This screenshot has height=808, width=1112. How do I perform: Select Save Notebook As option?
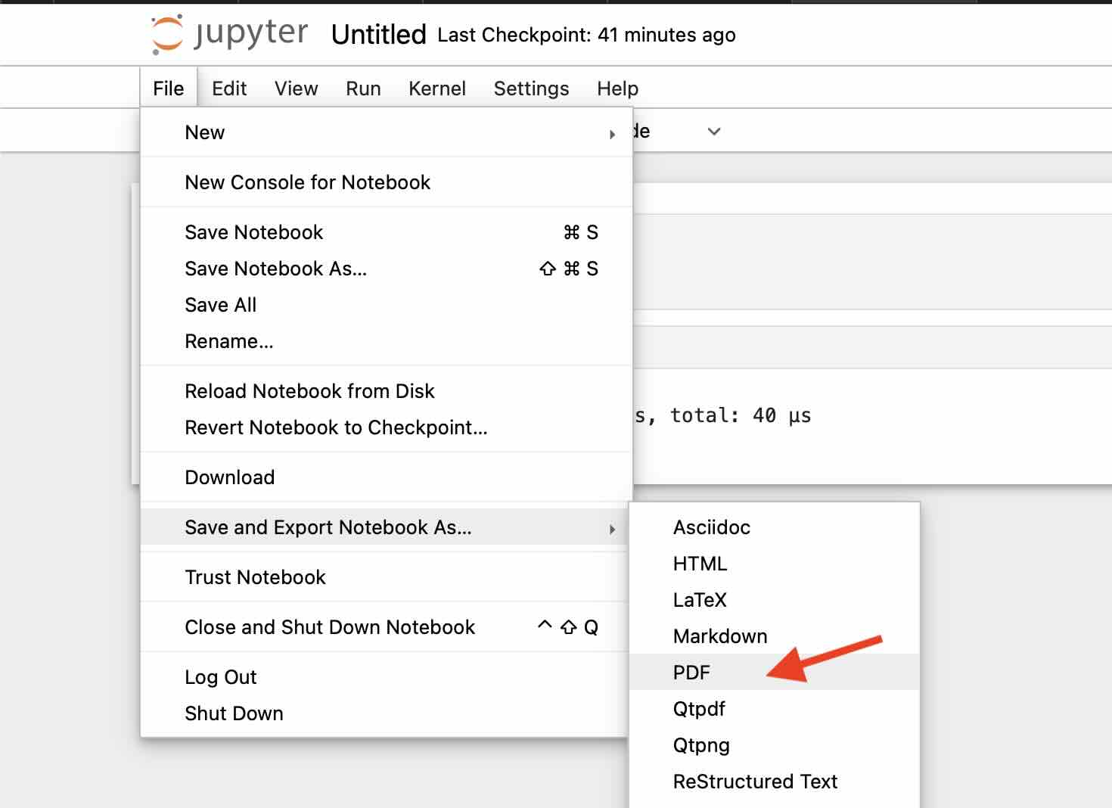pyautogui.click(x=275, y=269)
